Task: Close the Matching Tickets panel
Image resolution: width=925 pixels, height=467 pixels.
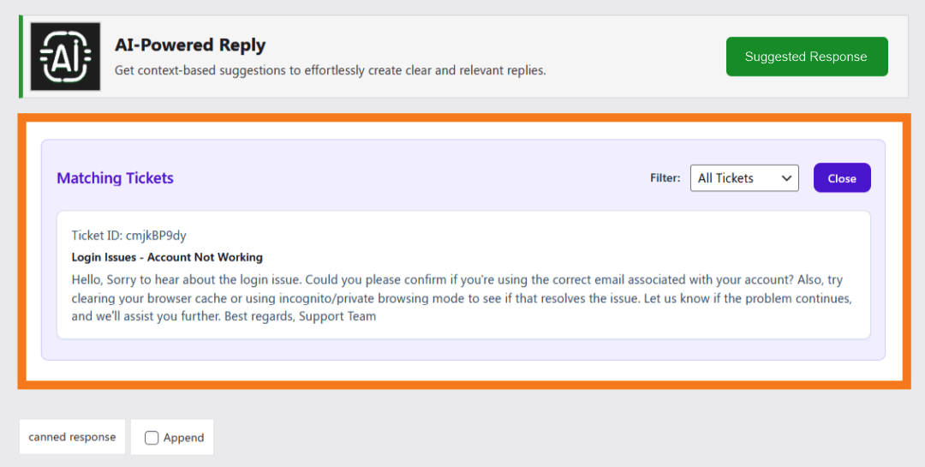Action: (x=841, y=178)
